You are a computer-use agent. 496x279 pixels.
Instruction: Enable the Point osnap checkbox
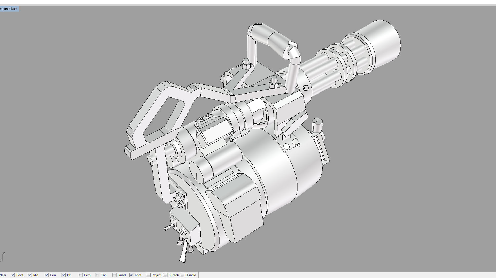coord(13,275)
